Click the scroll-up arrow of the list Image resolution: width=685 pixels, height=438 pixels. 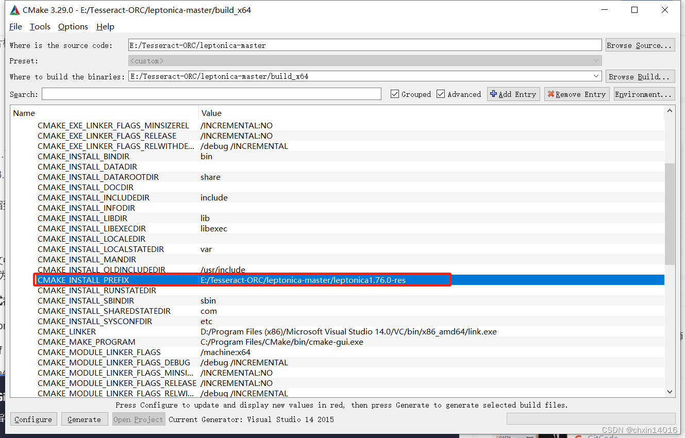coord(670,110)
